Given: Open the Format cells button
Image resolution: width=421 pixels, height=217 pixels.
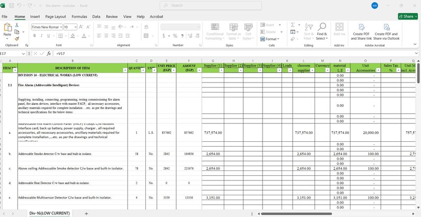Looking at the screenshot, I should click(x=270, y=39).
